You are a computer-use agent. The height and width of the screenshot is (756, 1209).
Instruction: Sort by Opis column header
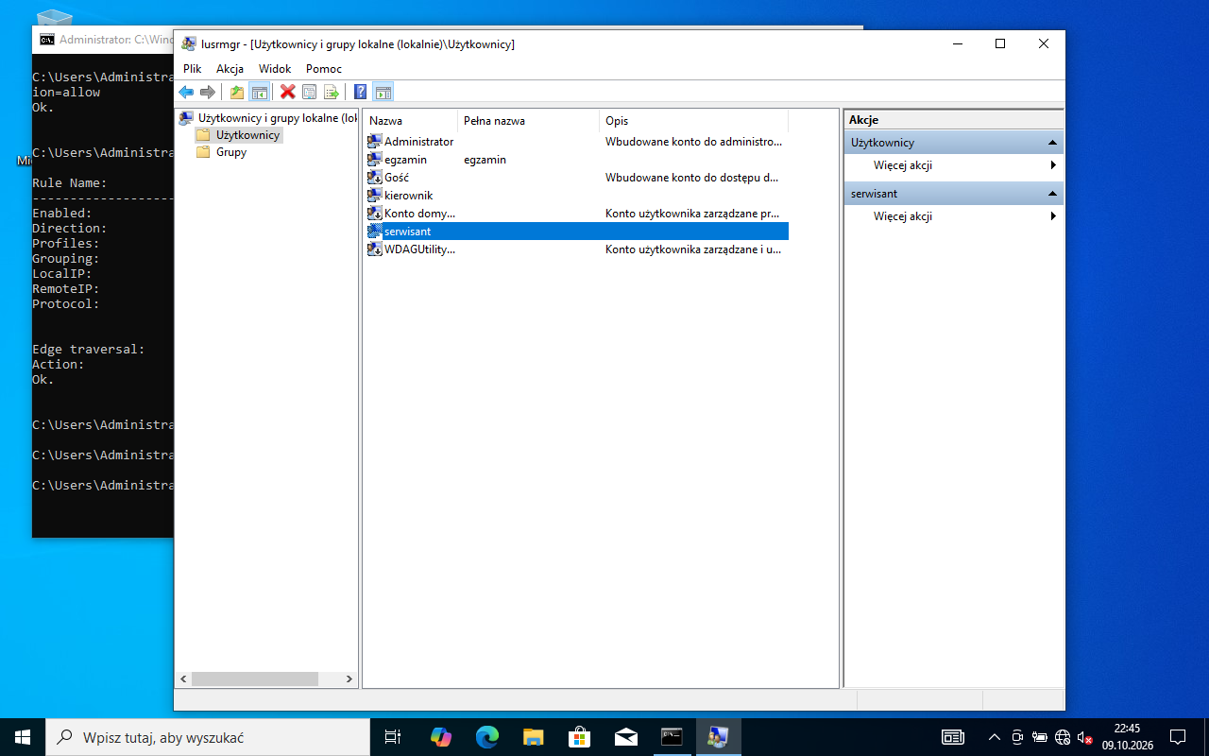[x=693, y=121]
